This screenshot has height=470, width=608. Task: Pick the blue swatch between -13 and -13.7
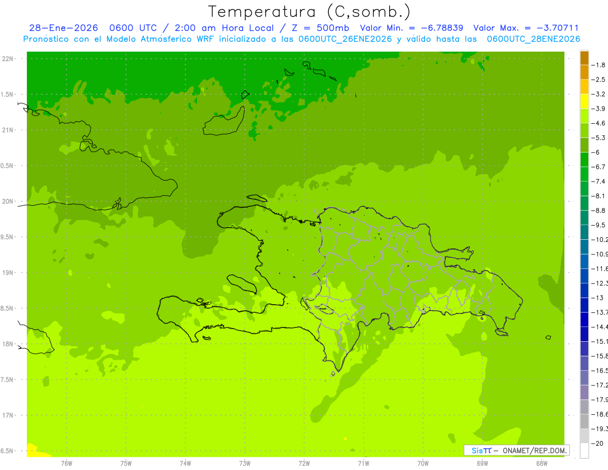(x=584, y=305)
